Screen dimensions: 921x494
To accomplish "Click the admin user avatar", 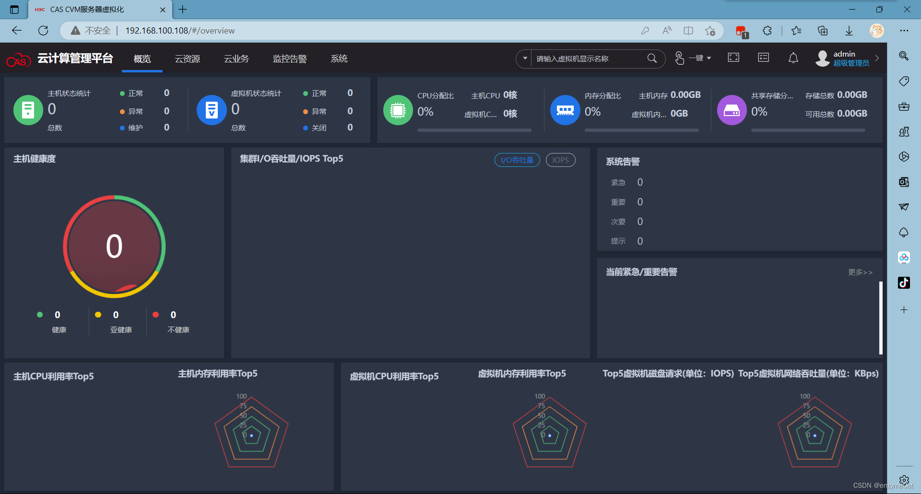I will 822,59.
